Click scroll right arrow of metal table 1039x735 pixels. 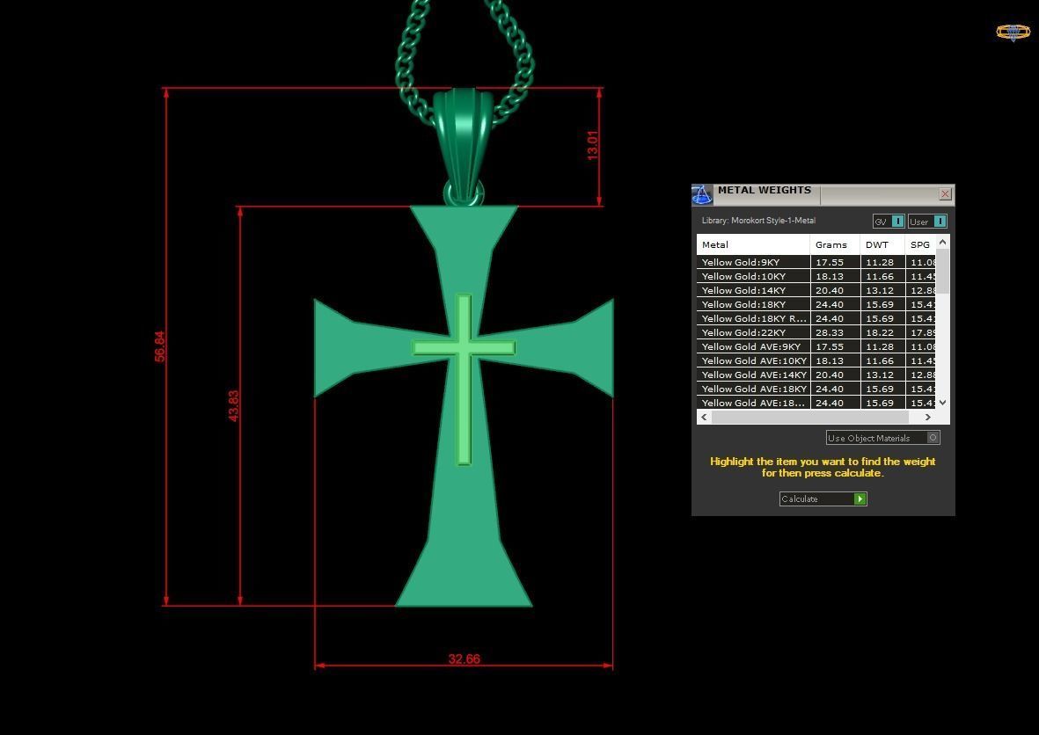[927, 417]
